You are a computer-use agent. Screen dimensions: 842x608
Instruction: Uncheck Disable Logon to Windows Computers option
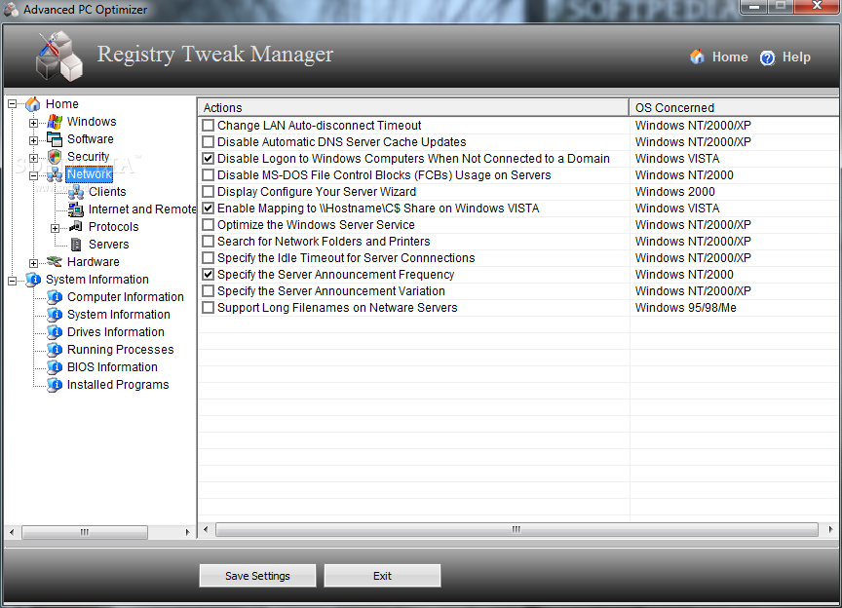(209, 159)
